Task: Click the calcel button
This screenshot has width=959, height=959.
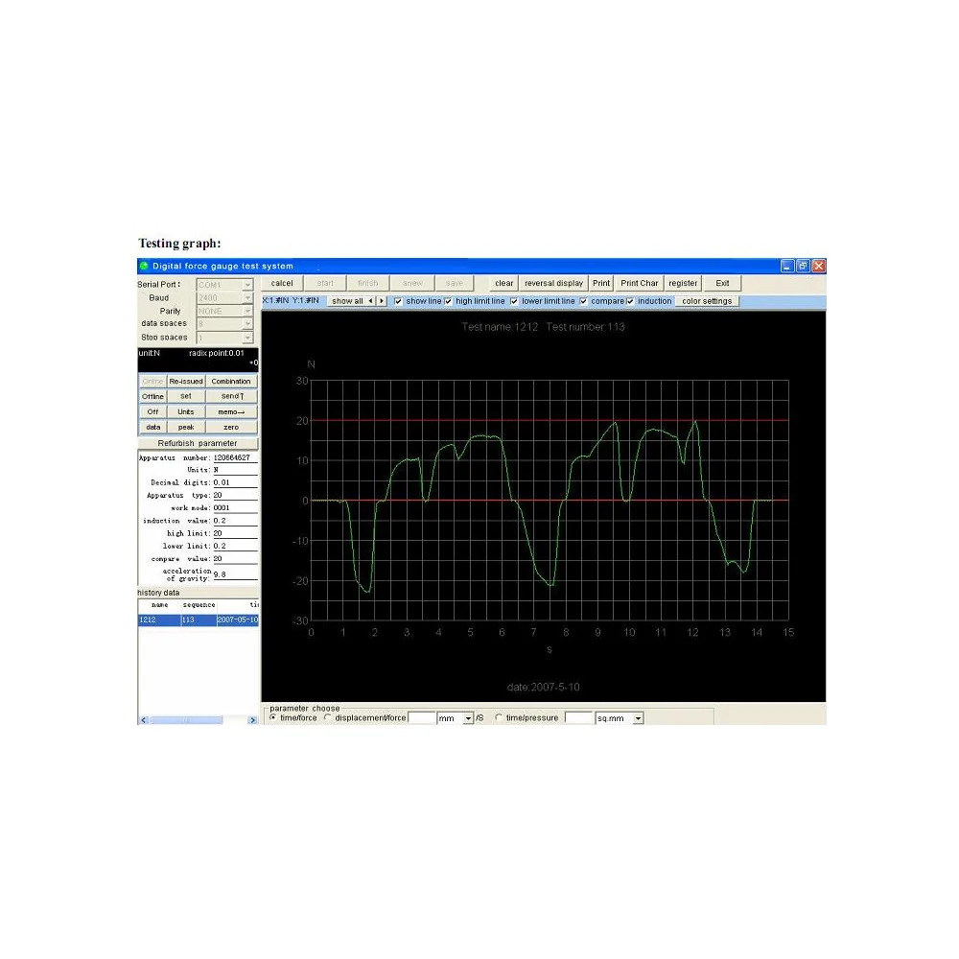Action: click(x=282, y=283)
